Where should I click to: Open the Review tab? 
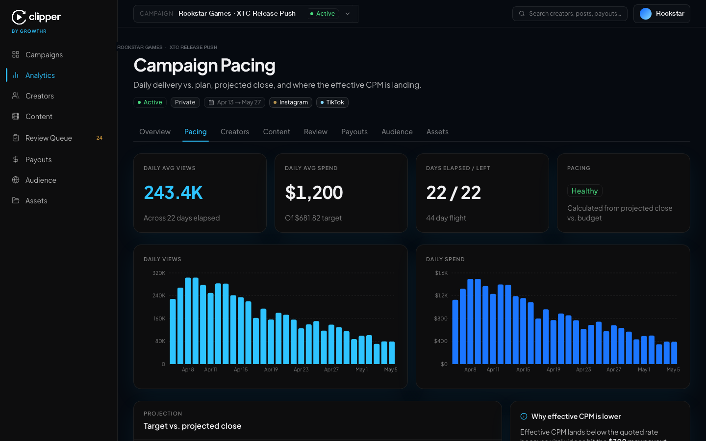(x=316, y=132)
